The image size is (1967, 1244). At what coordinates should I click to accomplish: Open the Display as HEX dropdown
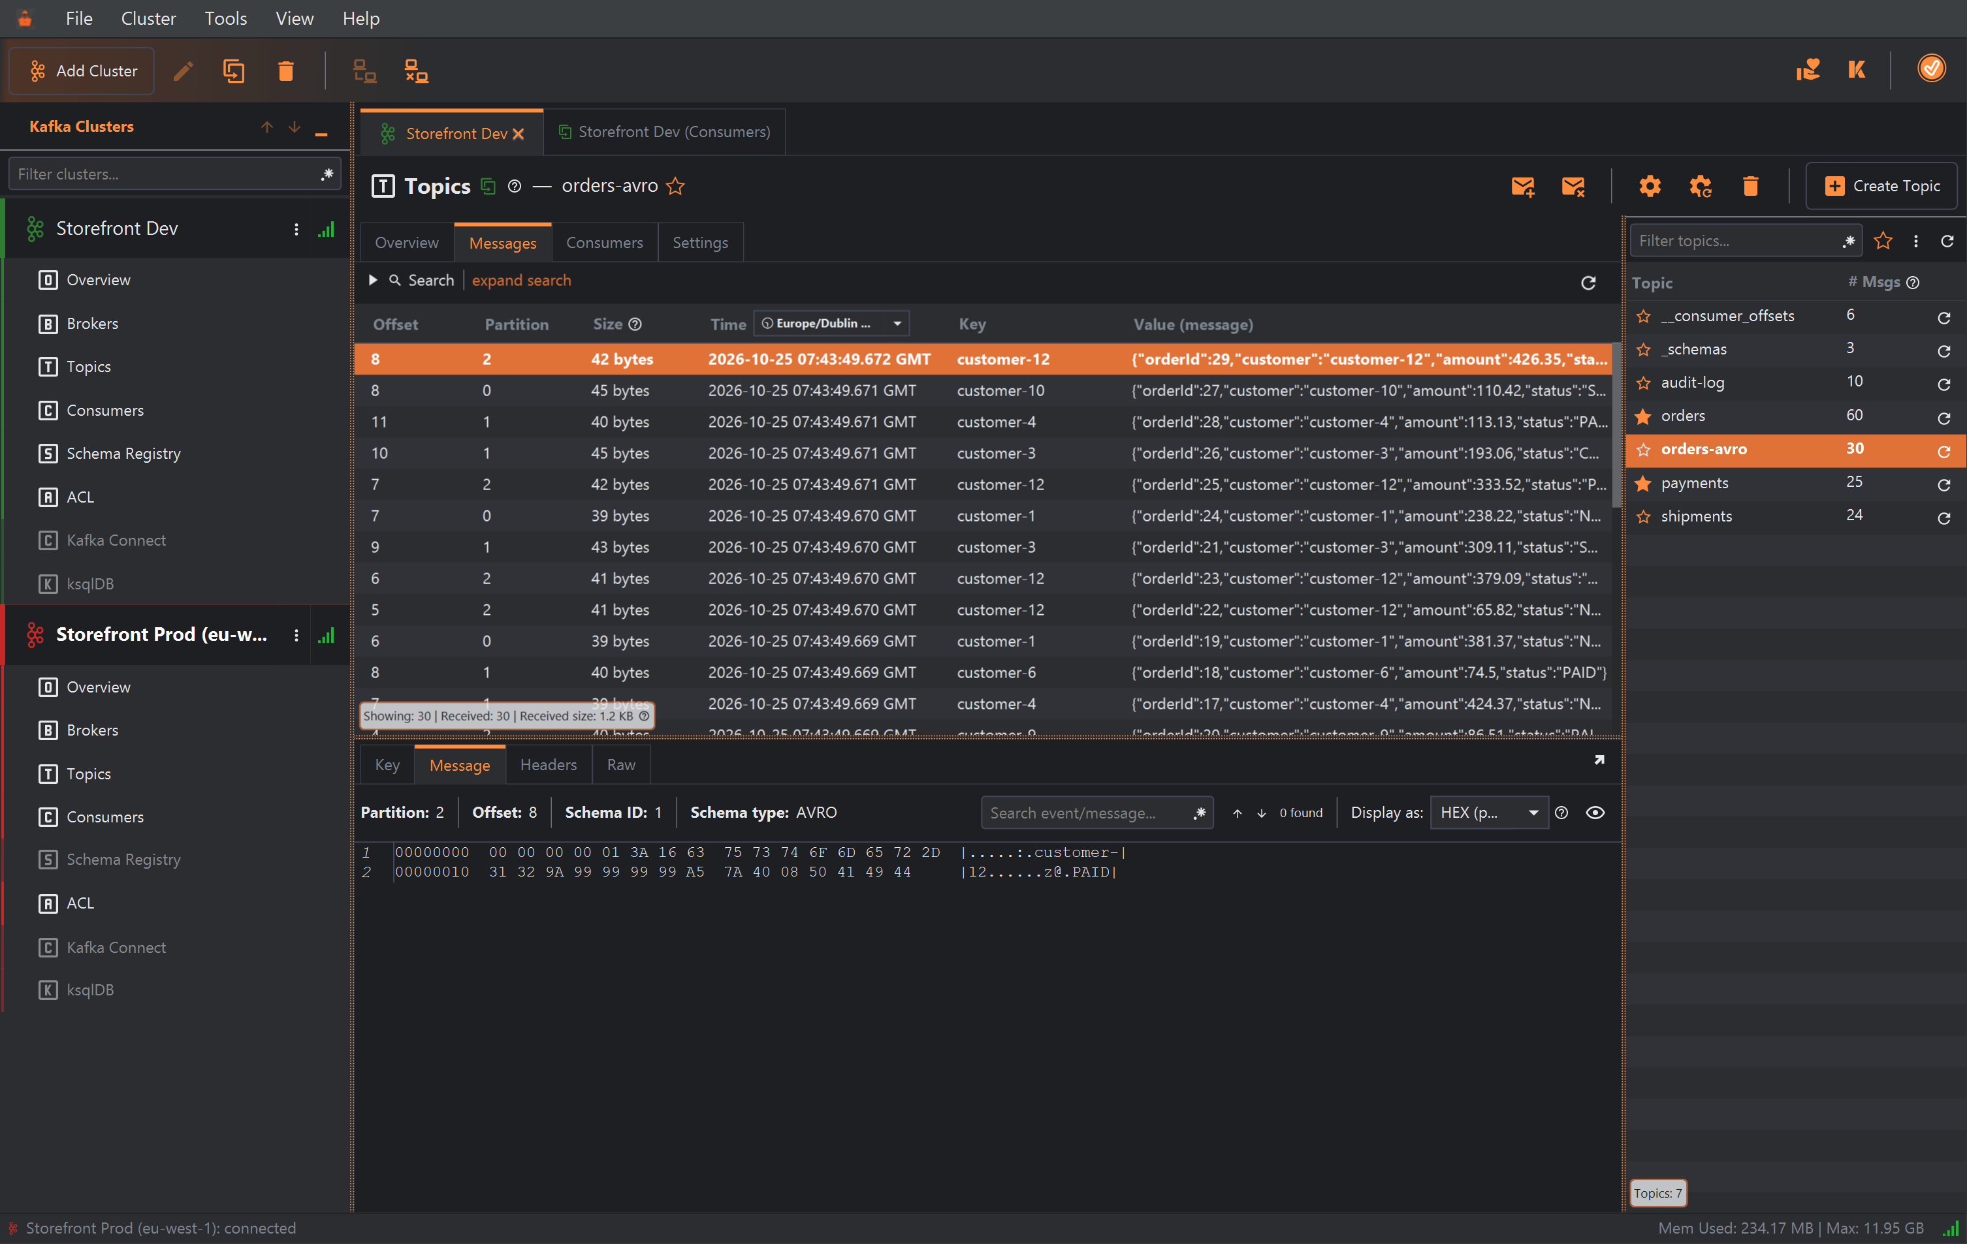point(1488,813)
